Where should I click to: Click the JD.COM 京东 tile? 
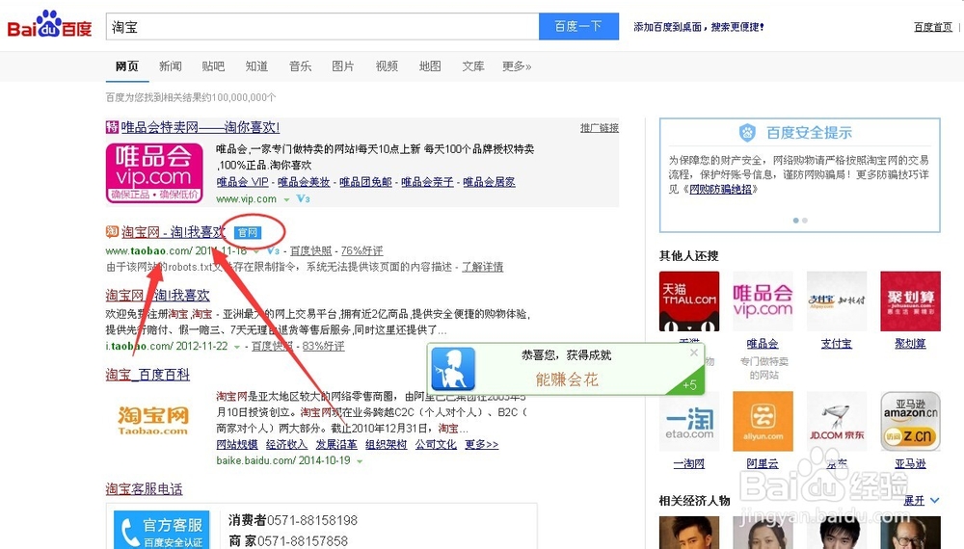837,421
